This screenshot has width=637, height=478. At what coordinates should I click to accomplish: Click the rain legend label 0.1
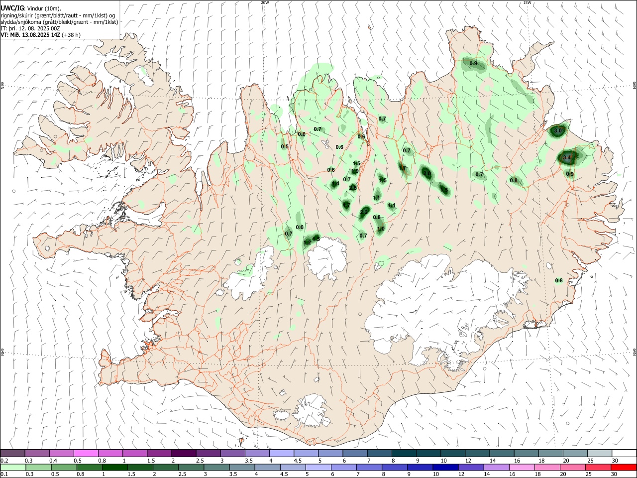pyautogui.click(x=4, y=474)
